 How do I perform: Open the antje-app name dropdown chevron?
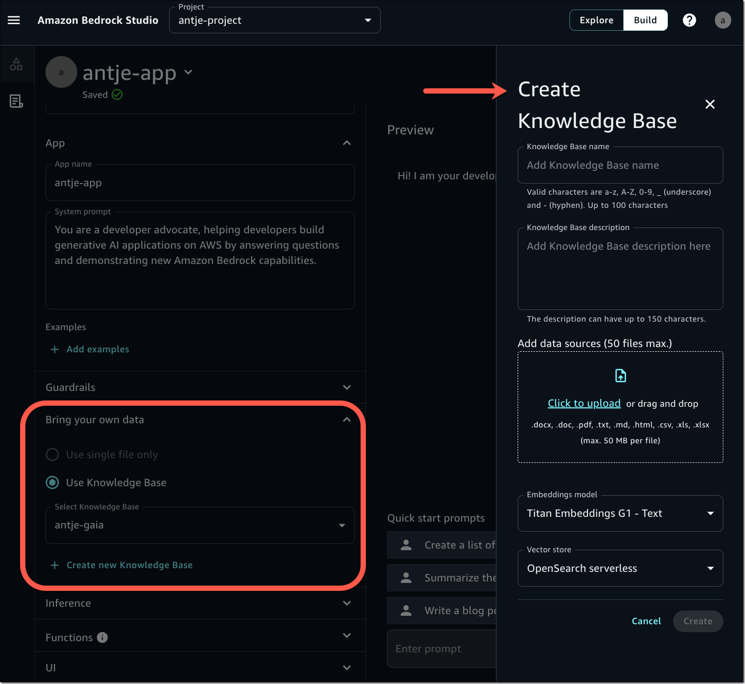(x=188, y=72)
